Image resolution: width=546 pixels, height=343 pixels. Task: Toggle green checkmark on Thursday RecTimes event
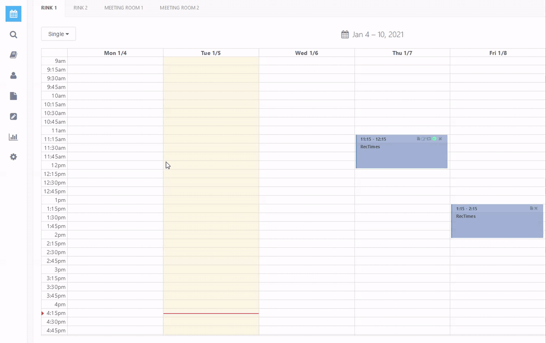434,139
